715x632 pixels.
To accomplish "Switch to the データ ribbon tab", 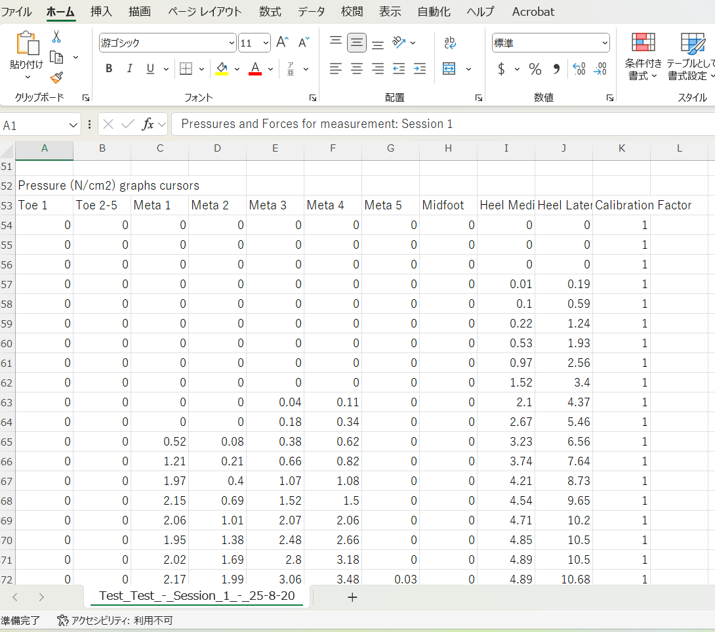I will [311, 12].
